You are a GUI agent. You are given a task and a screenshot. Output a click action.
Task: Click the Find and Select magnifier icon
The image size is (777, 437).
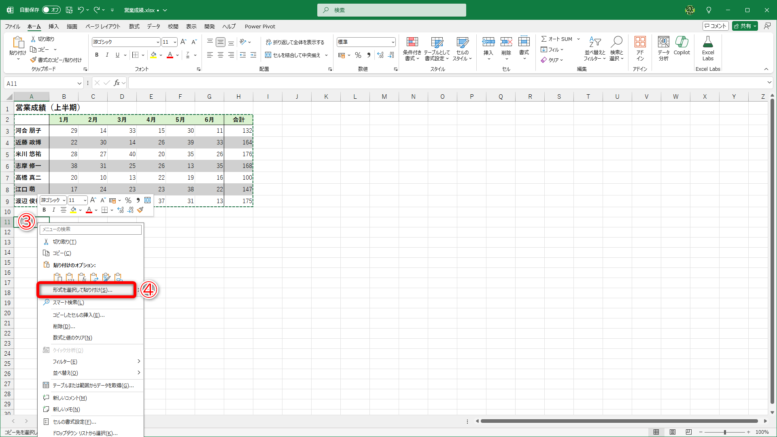(616, 42)
